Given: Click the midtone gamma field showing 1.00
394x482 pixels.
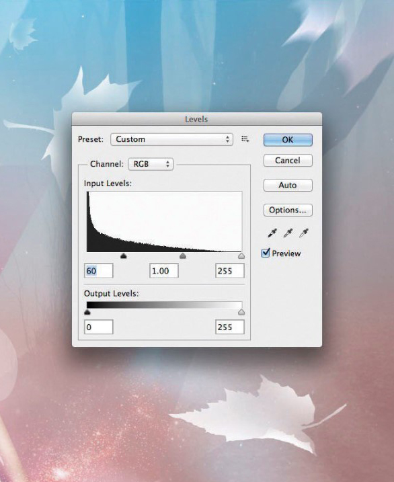Looking at the screenshot, I should [x=164, y=271].
